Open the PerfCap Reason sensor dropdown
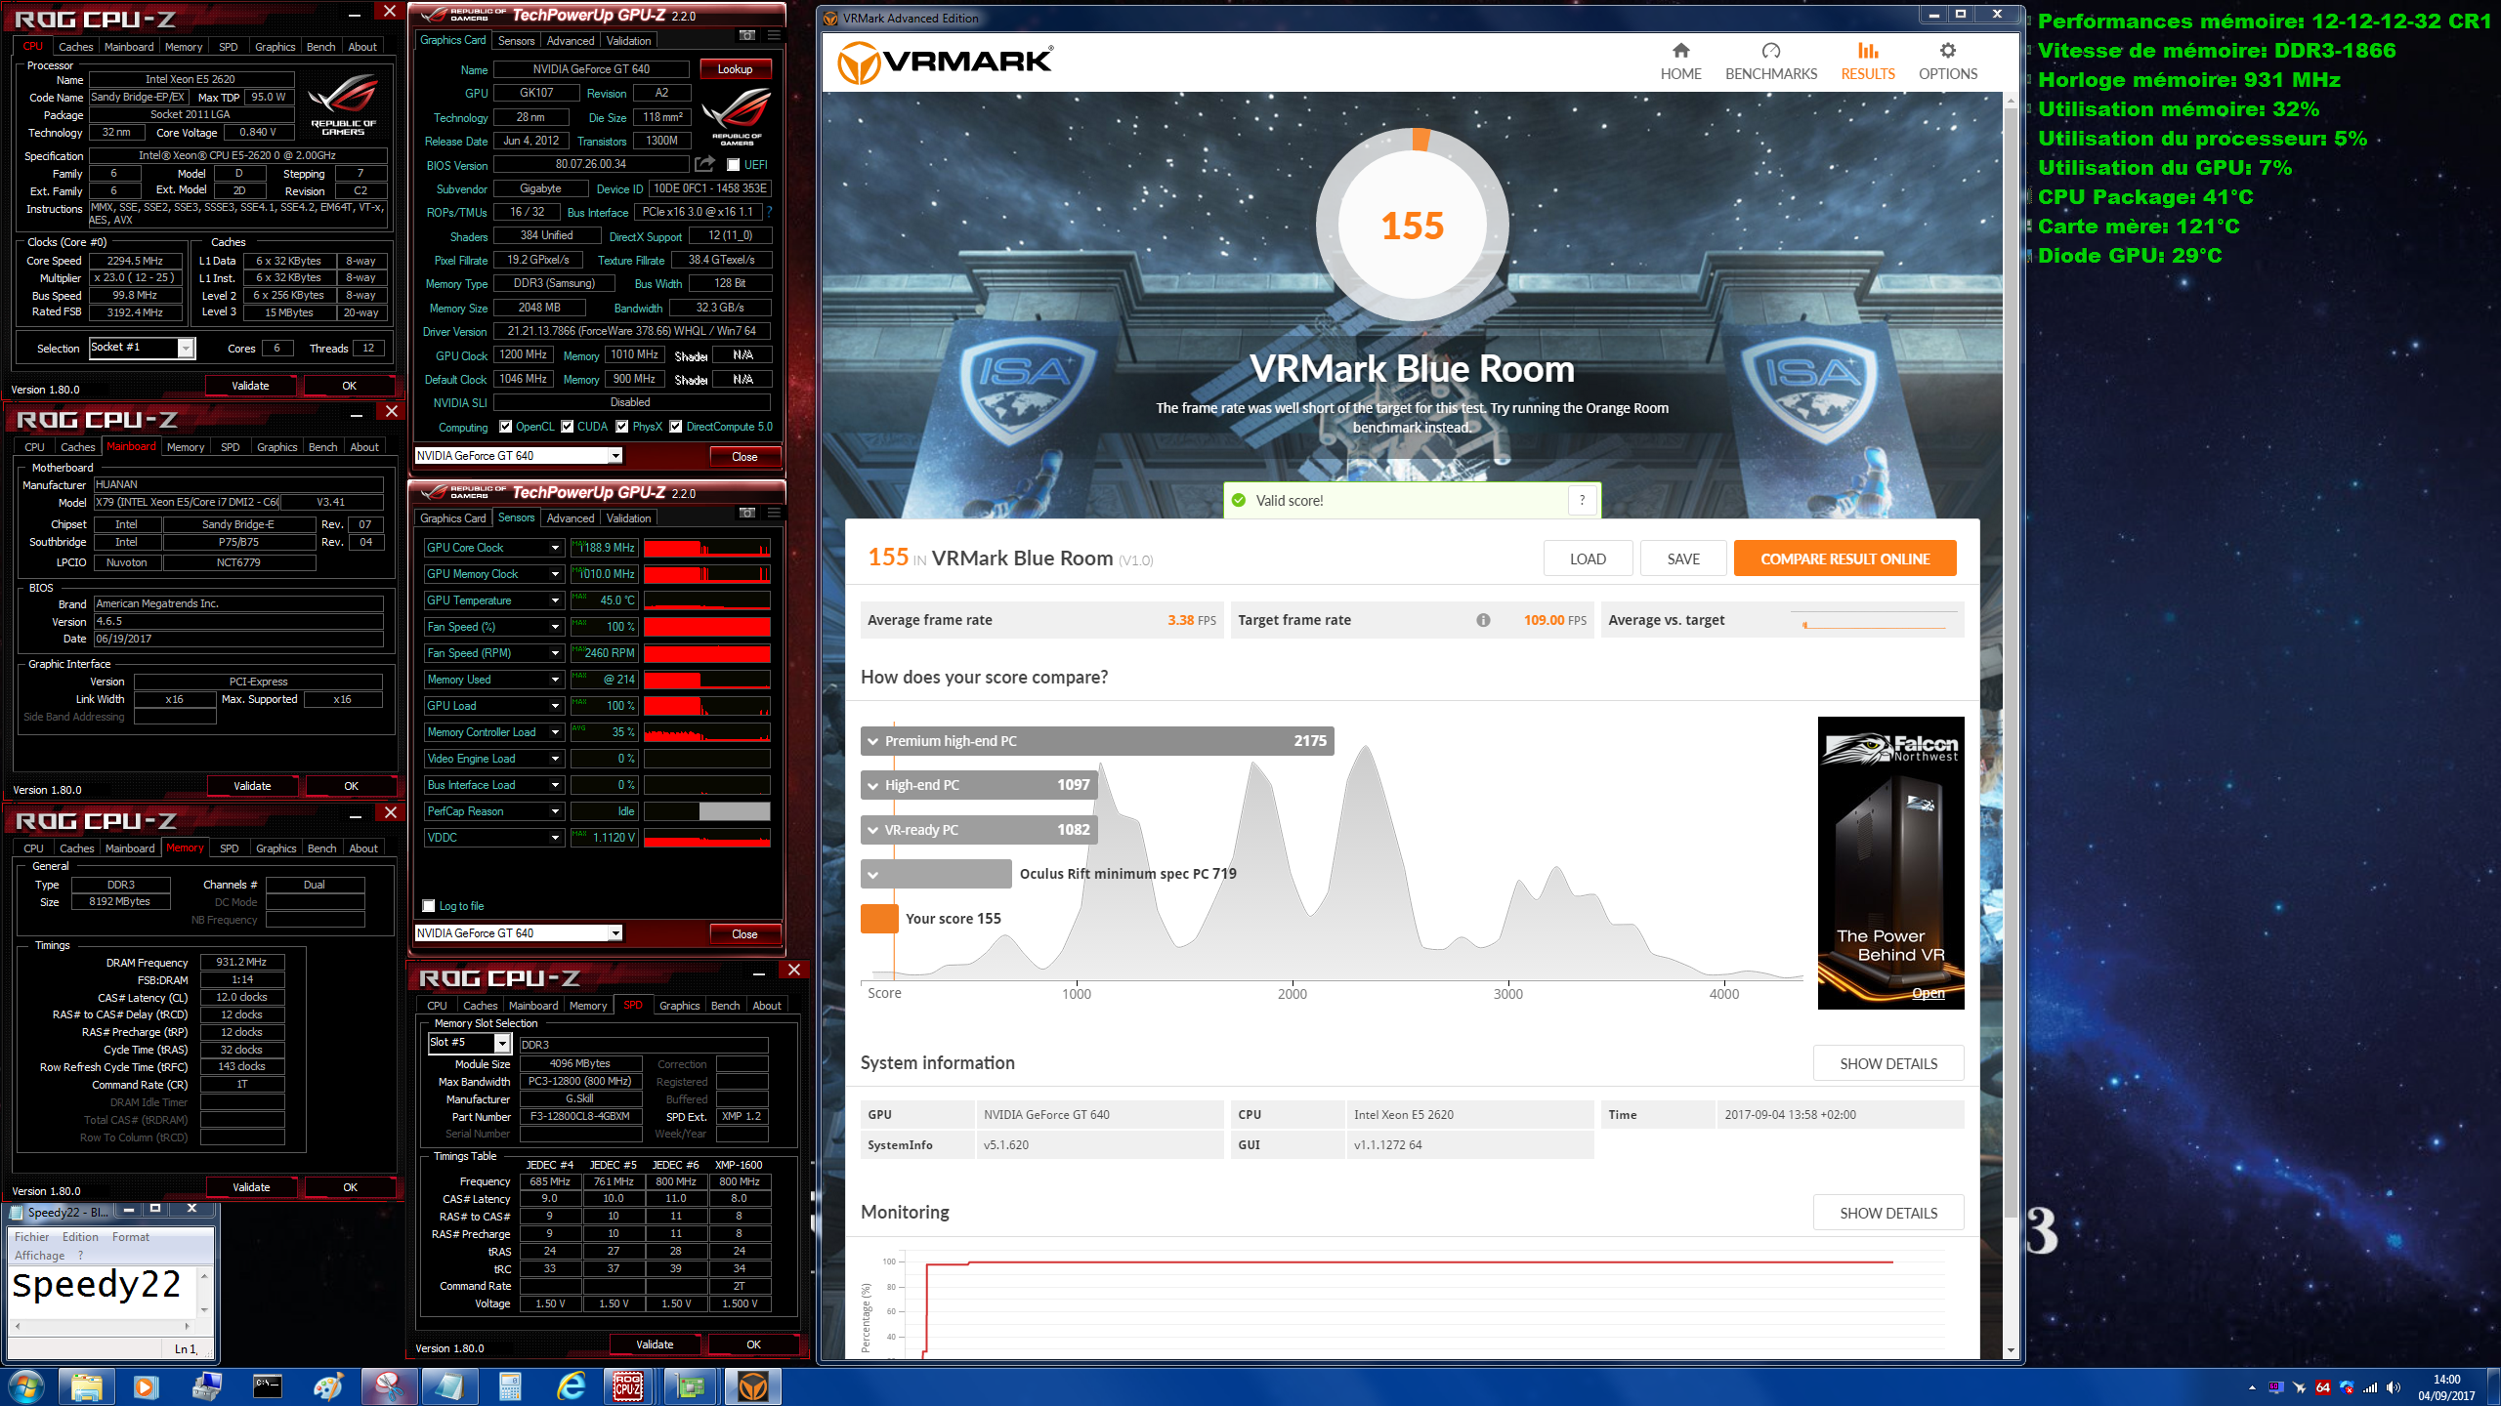 pos(555,811)
